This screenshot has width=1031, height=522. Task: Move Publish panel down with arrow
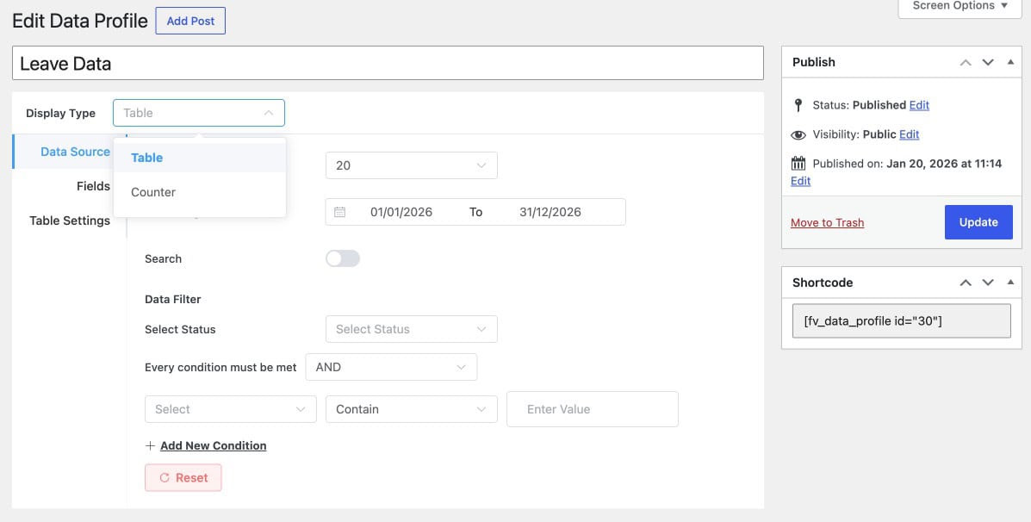click(988, 63)
